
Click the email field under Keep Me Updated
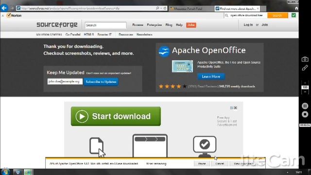click(65, 82)
